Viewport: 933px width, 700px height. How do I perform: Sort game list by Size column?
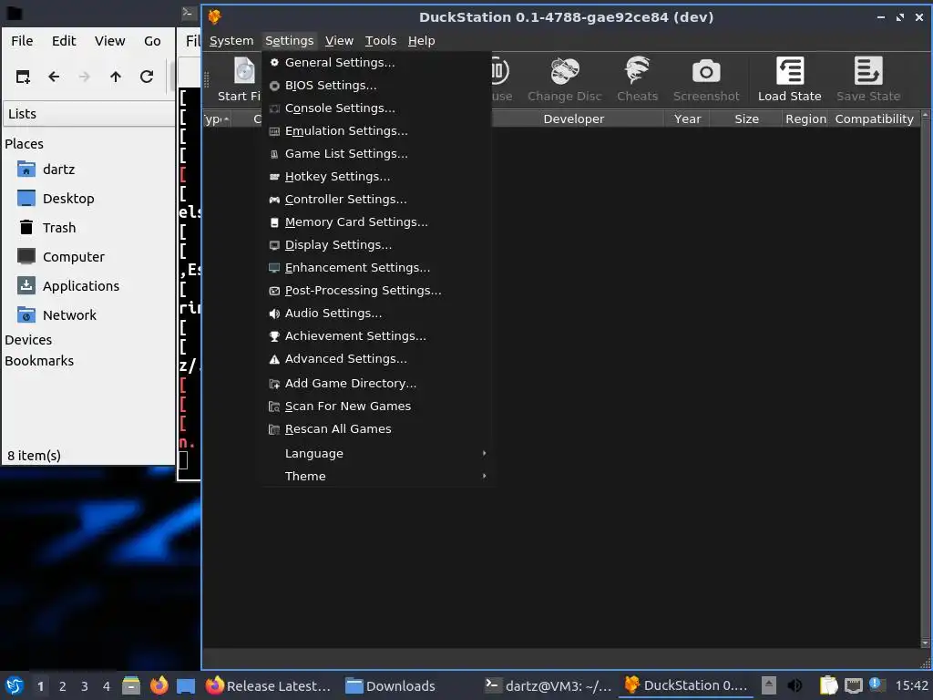746,119
